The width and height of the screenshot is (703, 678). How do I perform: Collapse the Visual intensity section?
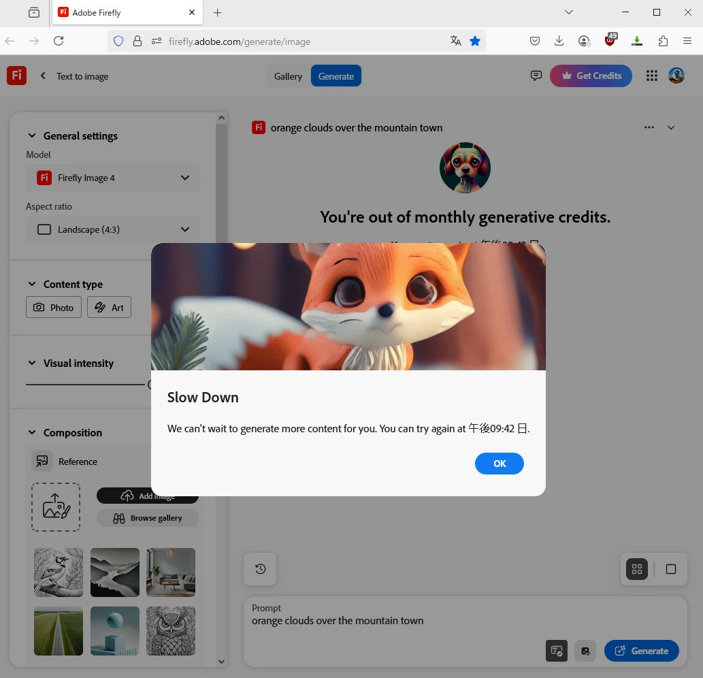coord(32,363)
